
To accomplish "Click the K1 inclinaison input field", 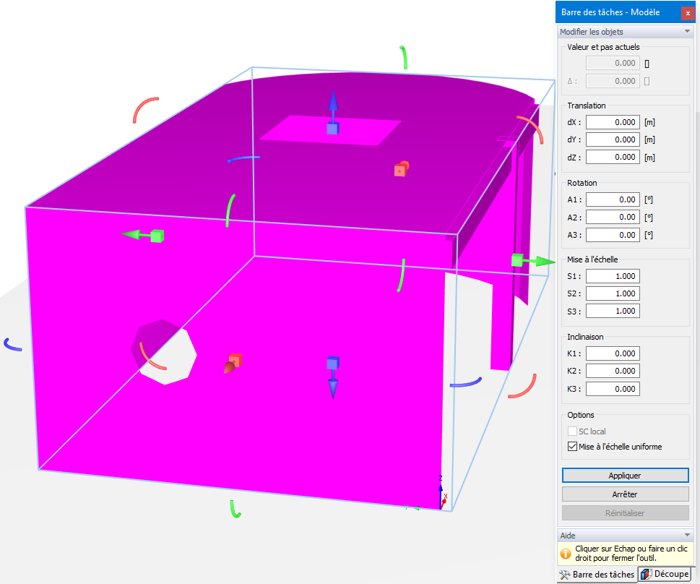I will tap(613, 353).
